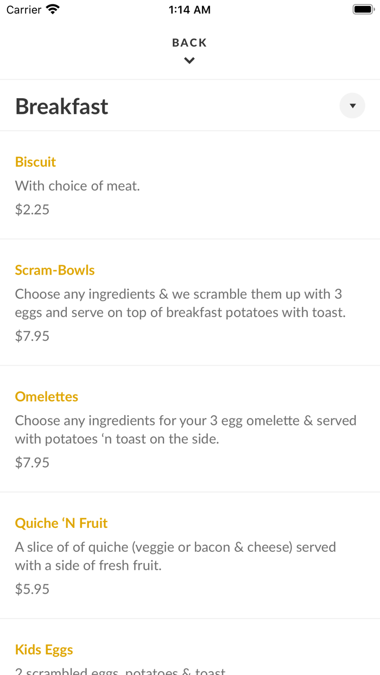Screen dimensions: 380x675
Task: Choose the Omelettes item title
Action: 47,397
